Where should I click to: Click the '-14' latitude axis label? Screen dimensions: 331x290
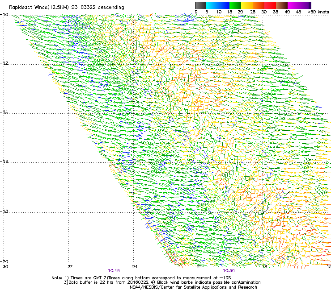(4, 112)
